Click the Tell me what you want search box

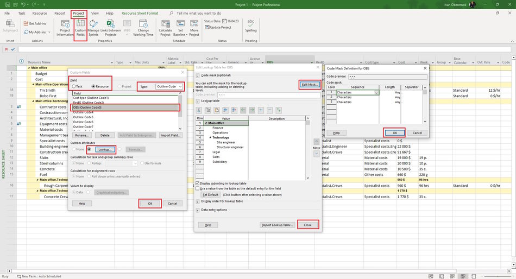(199, 13)
